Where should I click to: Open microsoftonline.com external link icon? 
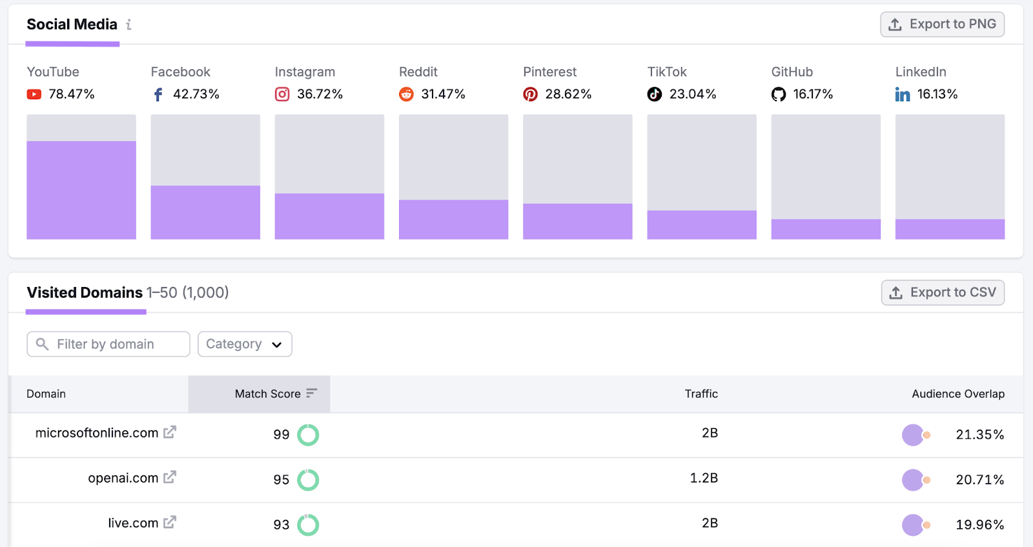tap(170, 432)
